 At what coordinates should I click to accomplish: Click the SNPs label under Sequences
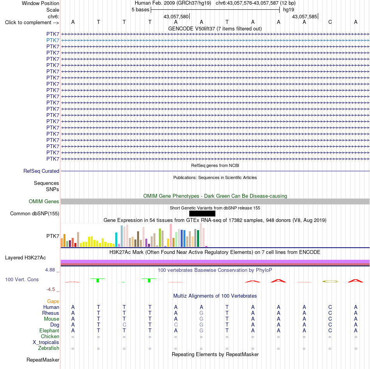click(53, 190)
